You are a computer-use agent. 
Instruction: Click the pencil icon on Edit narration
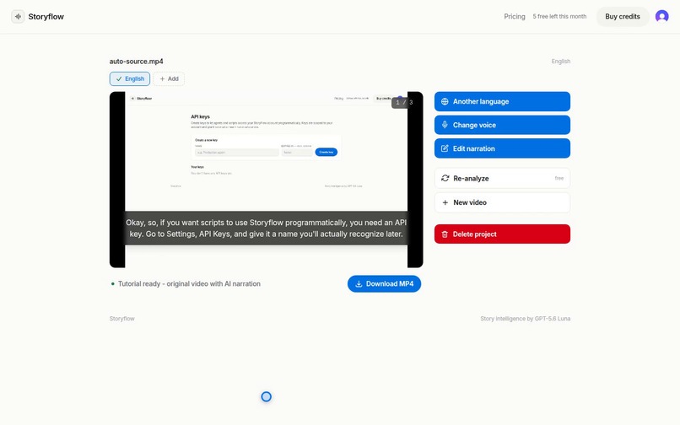[x=445, y=148]
